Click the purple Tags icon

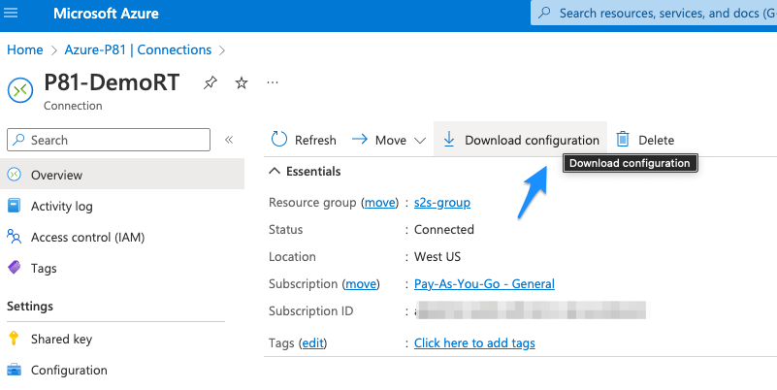pos(14,268)
